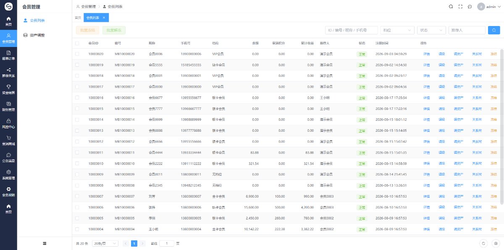Viewport: 504px width, 250px height.
Task: Expand the 状态 filter dropdown
Action: coord(431,30)
